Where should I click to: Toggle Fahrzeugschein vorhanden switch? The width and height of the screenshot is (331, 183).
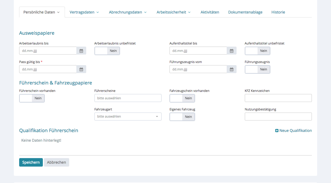[182, 98]
